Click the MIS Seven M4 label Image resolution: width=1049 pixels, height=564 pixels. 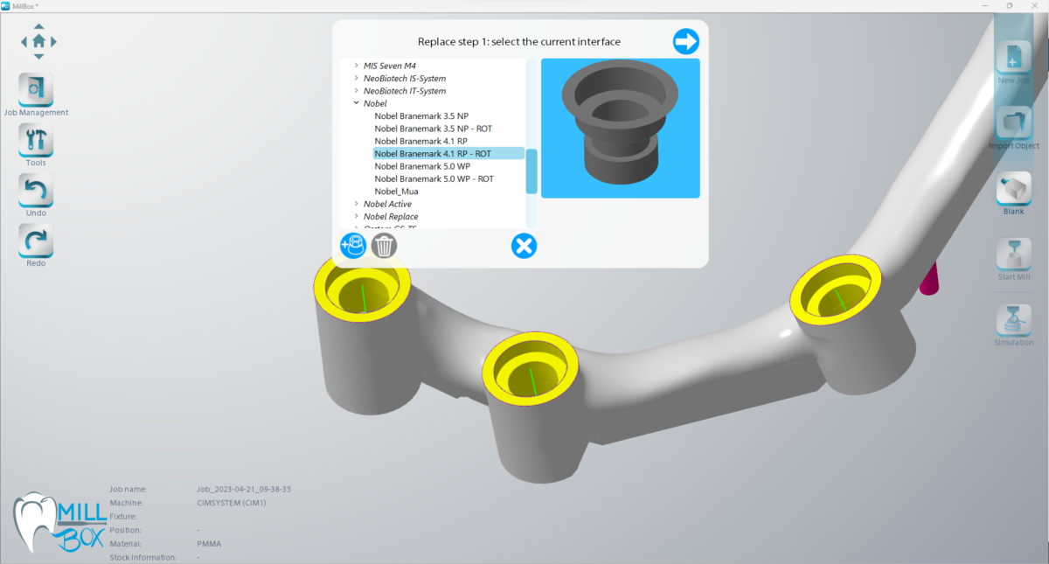pos(390,66)
